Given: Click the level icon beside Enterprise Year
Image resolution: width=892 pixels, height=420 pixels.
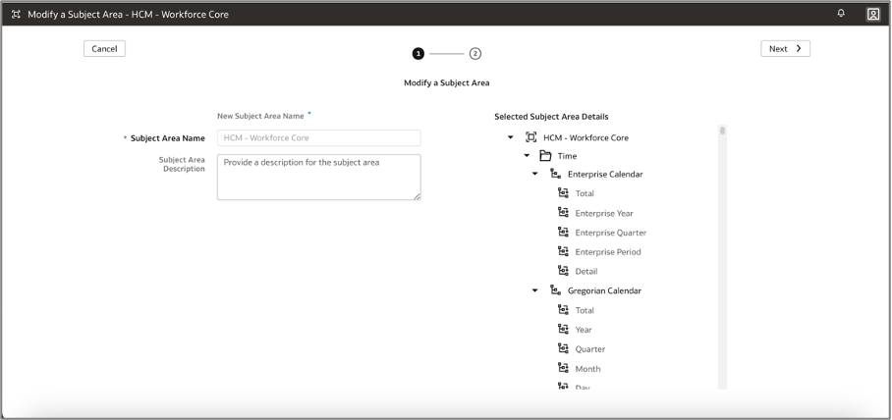Looking at the screenshot, I should tap(563, 212).
